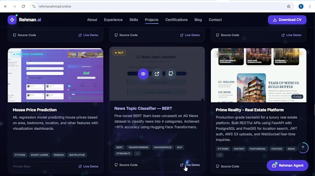315x176 pixels.
Task: Click the Download CV button
Action: 287,20
